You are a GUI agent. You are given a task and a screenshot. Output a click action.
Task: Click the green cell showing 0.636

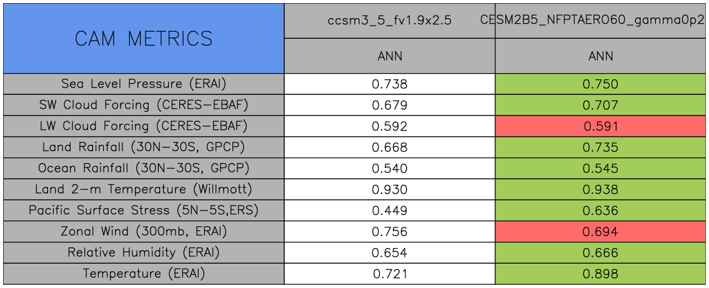600,211
